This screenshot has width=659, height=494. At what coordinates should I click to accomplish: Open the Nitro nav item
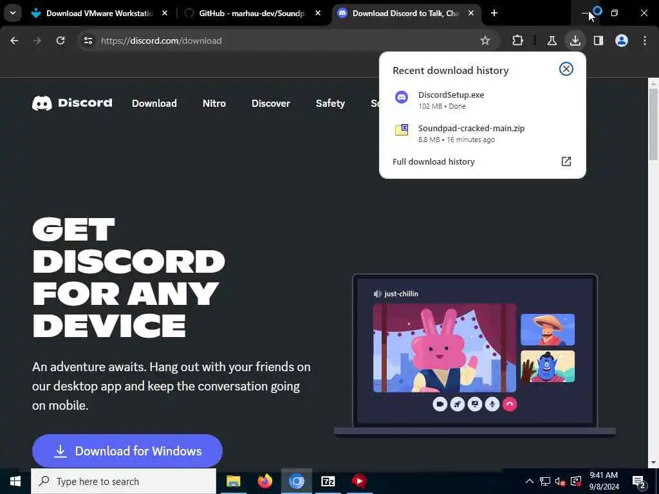214,104
